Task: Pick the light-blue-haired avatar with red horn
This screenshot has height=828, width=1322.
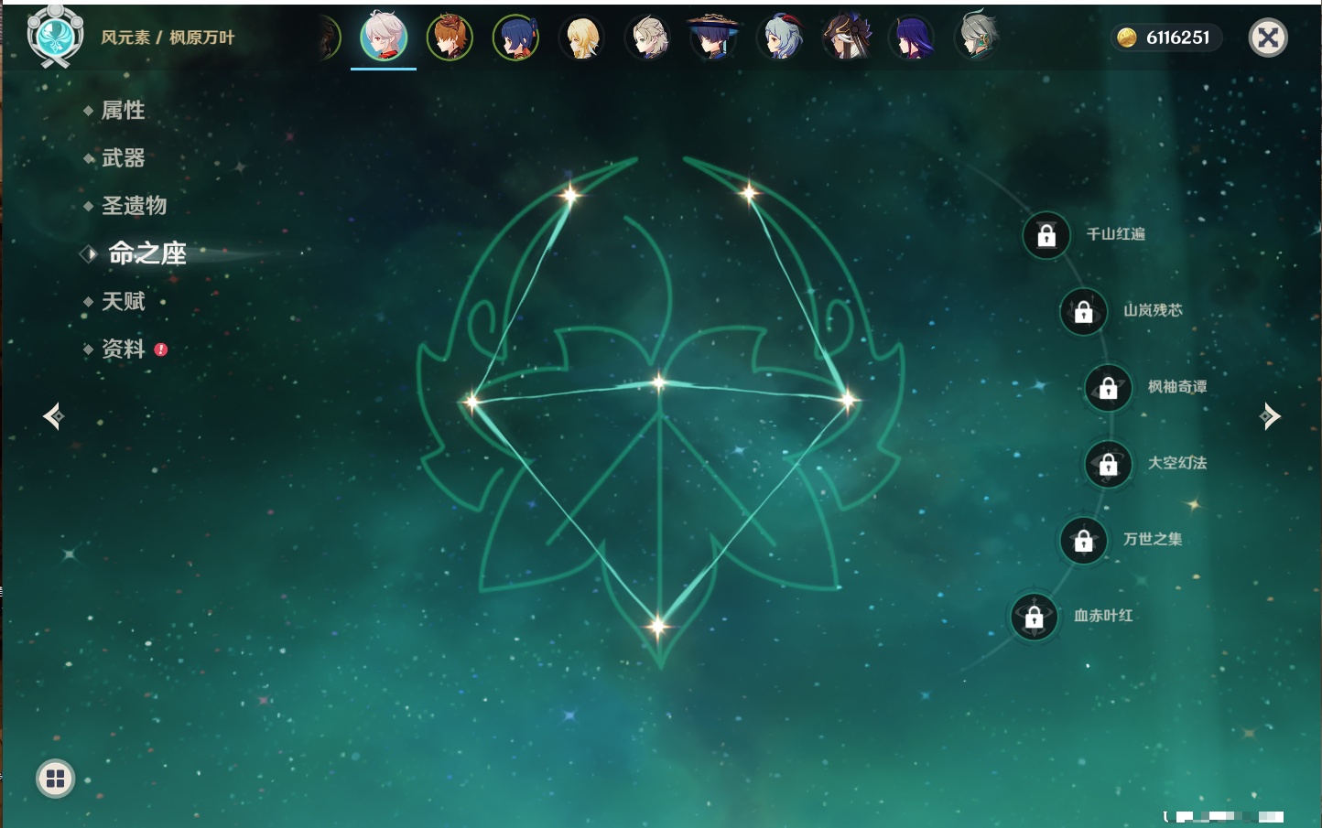Action: click(781, 38)
